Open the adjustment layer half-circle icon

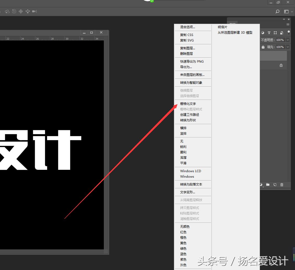261,185
